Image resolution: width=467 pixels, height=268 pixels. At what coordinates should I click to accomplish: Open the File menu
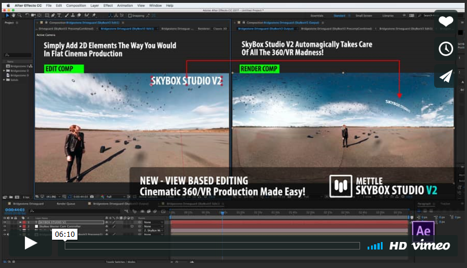pos(49,5)
